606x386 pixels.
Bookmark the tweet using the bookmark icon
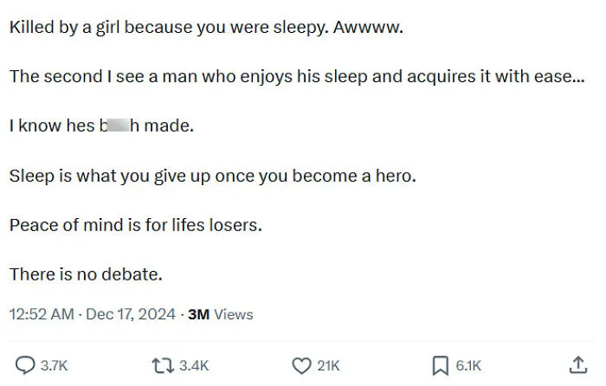(440, 365)
